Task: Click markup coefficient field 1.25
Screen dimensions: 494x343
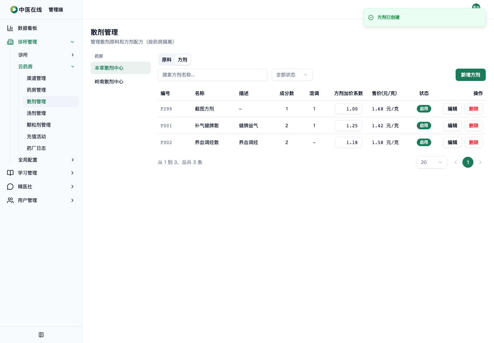Action: coord(349,126)
